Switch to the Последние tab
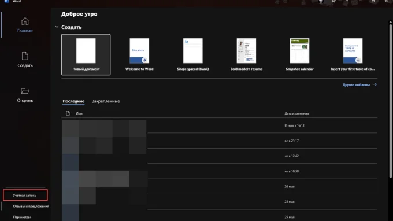 73,101
